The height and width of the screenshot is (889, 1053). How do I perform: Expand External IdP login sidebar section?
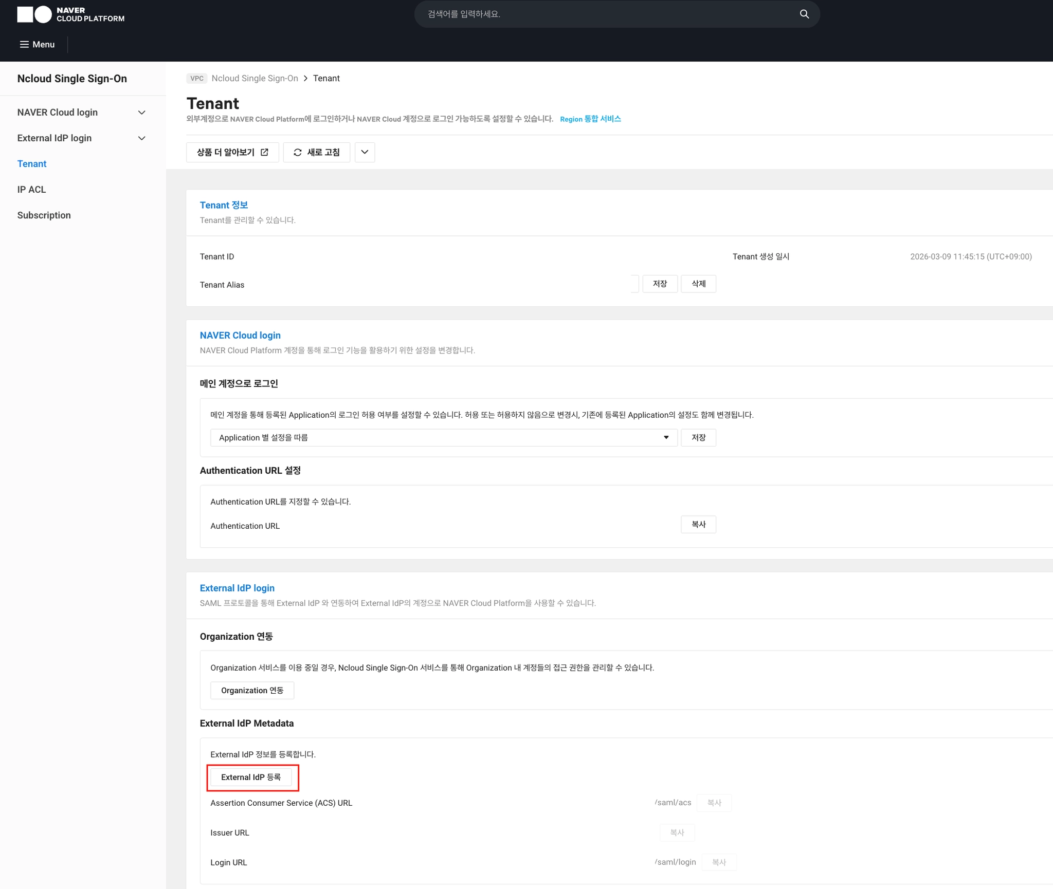click(142, 138)
